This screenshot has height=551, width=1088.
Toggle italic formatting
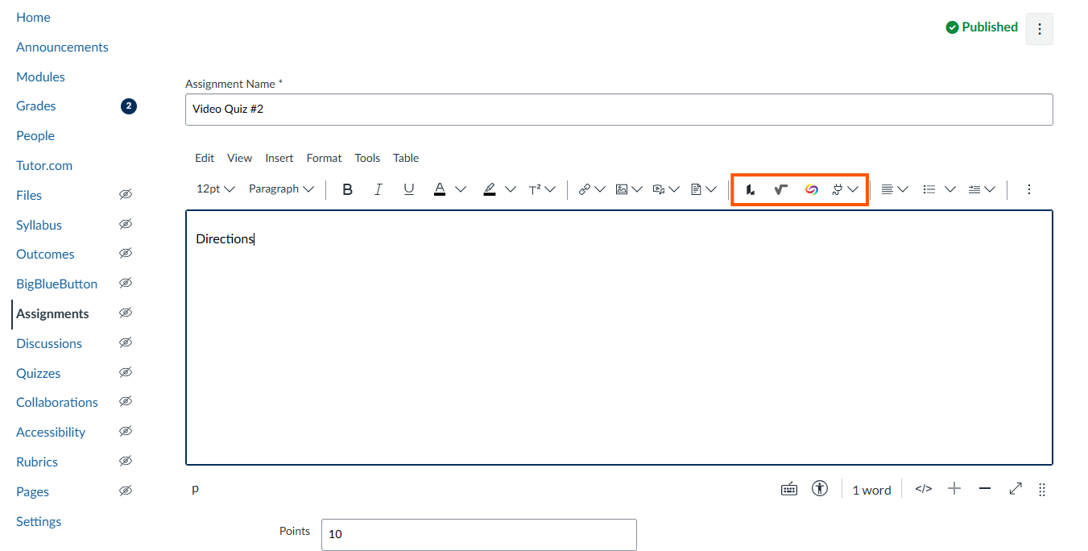tap(378, 189)
